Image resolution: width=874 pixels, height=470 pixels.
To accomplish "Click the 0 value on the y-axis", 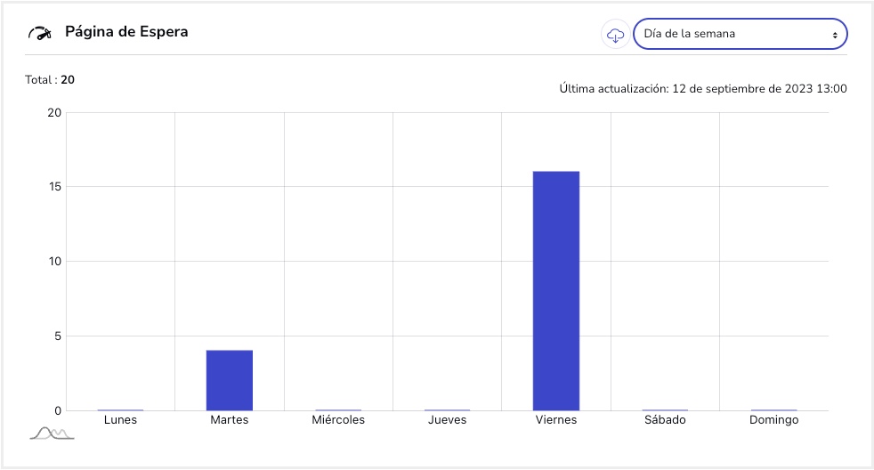I will 58,411.
